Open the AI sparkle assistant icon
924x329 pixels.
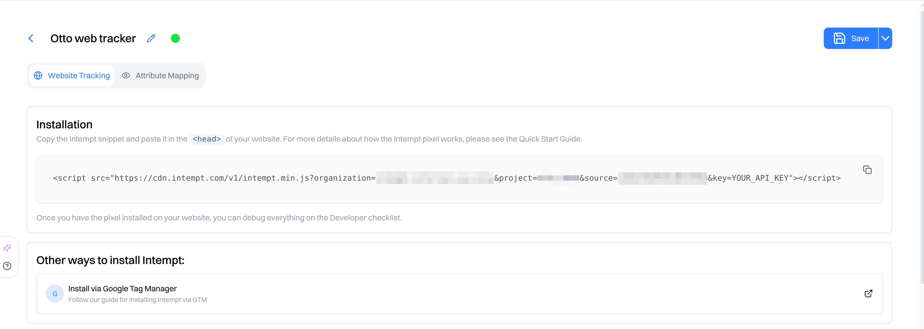(x=7, y=248)
